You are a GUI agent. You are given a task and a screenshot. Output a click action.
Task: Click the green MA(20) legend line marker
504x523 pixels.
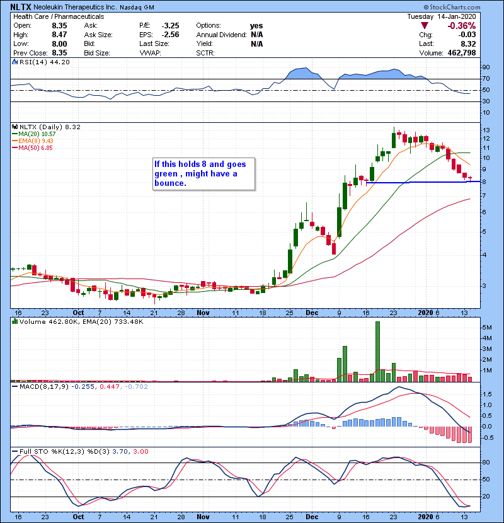[14, 134]
